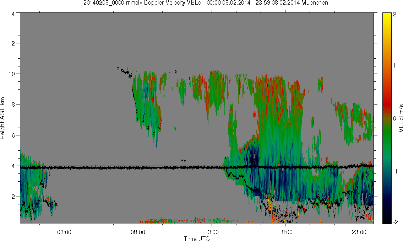Screen dimensions: 403x241
Task: Click the plot title mentioning Doppler Velocity VELcl
Action: (206, 3)
